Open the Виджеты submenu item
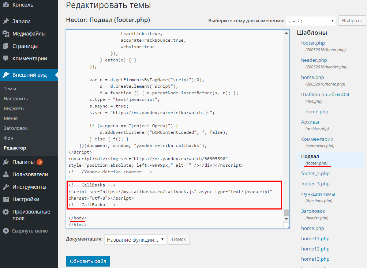The width and height of the screenshot is (367, 268). [x=14, y=108]
